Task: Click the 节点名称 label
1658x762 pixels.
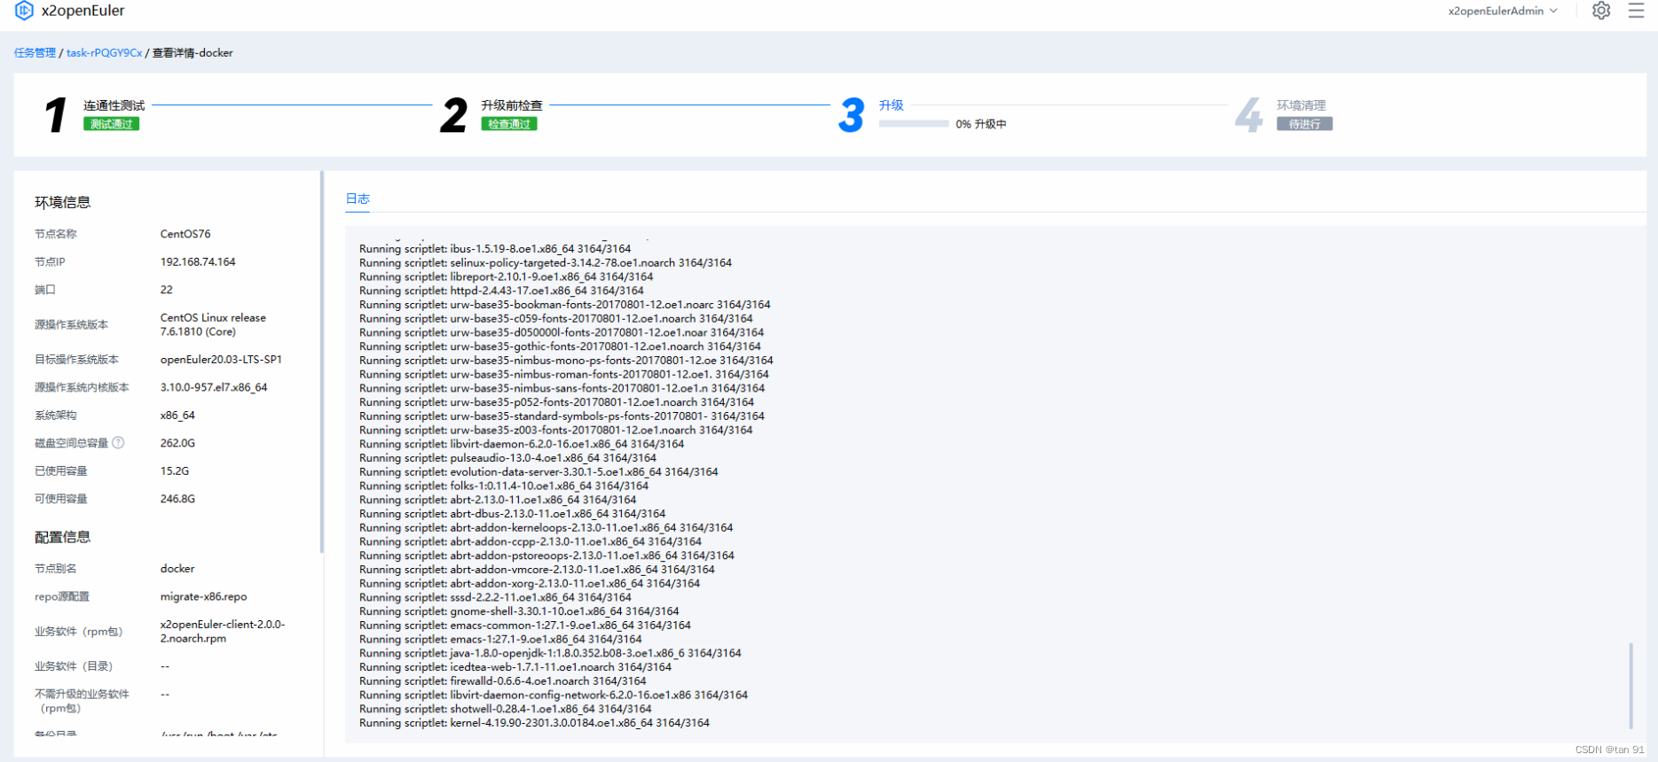Action: pos(56,234)
